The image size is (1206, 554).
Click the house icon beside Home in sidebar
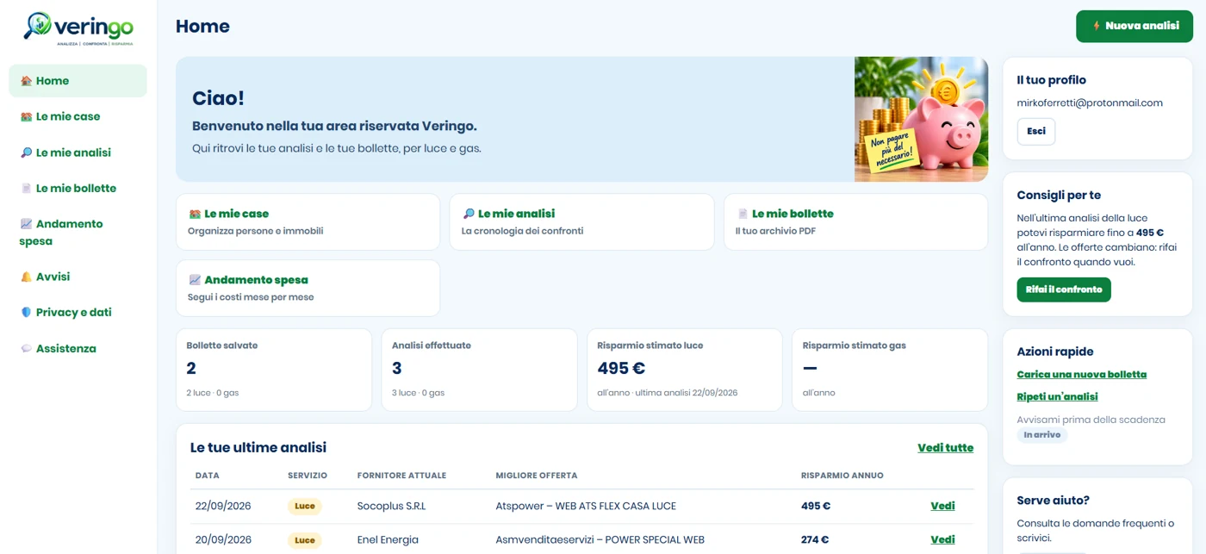coord(26,81)
